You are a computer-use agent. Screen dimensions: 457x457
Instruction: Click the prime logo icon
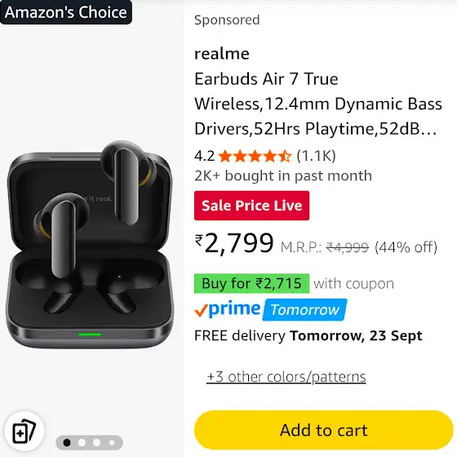[x=228, y=309]
